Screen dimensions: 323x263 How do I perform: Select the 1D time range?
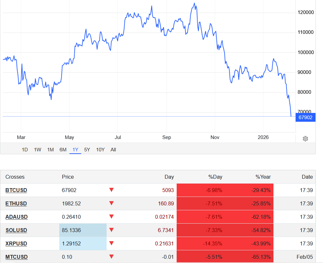25,150
